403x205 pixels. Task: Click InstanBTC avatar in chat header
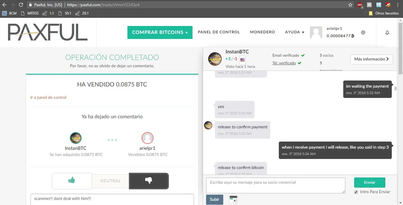[x=215, y=59]
